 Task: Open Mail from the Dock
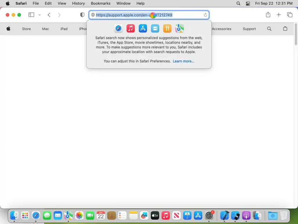point(58,216)
